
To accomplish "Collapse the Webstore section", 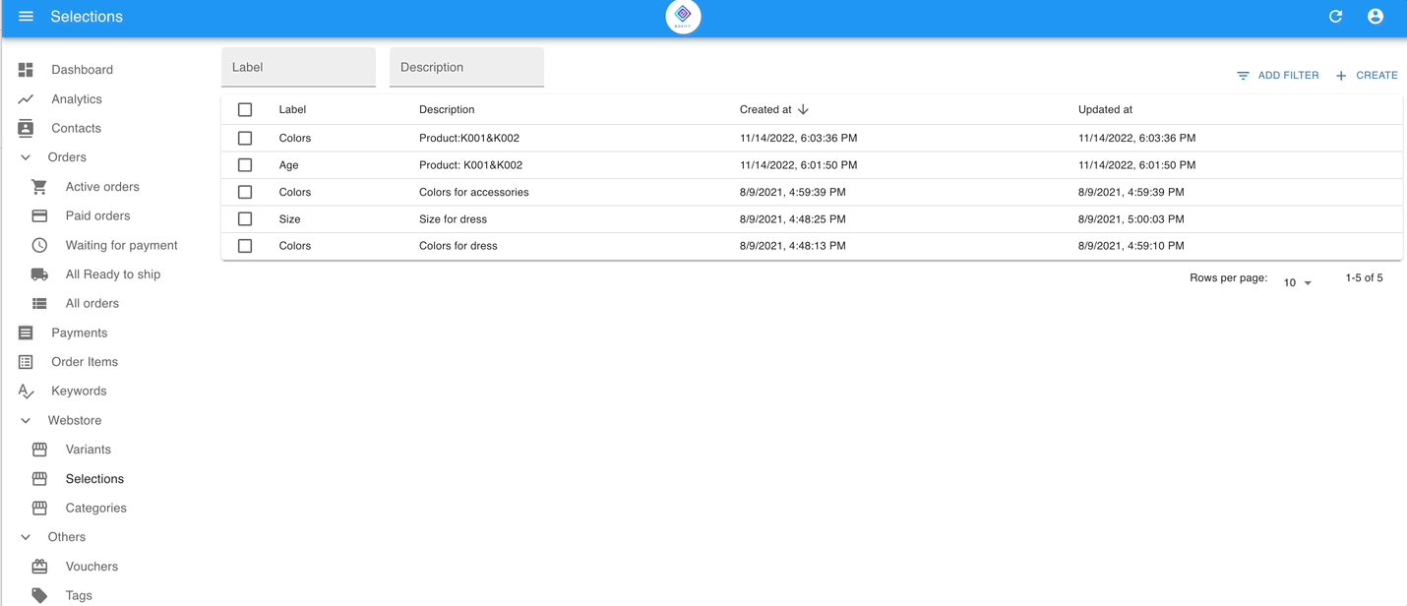I will tap(25, 420).
